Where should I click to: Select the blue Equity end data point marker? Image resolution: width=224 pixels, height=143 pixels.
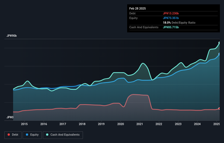pos(220,54)
